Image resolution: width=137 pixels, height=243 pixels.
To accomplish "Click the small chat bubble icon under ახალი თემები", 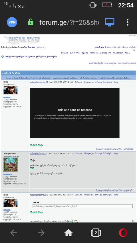I will (134, 50).
